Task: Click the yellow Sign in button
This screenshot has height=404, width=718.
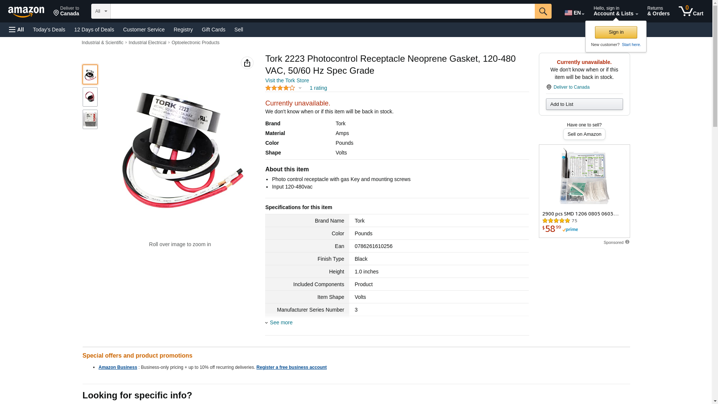Action: [616, 32]
